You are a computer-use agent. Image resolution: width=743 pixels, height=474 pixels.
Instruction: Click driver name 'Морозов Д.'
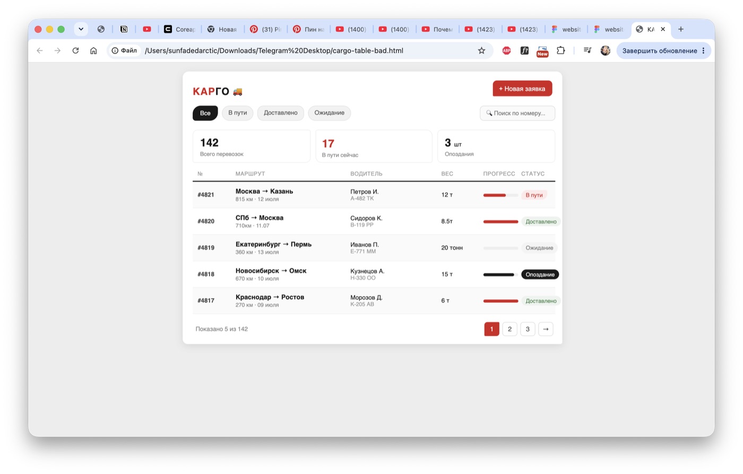point(366,298)
